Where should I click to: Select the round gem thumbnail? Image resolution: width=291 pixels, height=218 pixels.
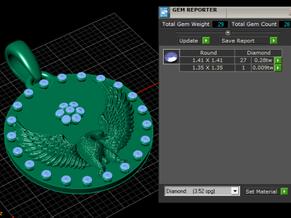coord(172,57)
